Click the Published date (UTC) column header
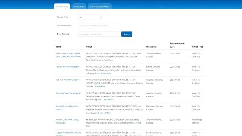The width and height of the screenshot is (242, 136). tap(177, 45)
